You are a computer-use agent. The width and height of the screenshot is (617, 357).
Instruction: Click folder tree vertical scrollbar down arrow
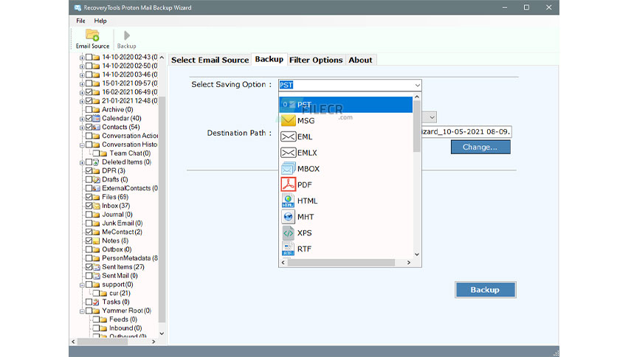pyautogui.click(x=162, y=333)
